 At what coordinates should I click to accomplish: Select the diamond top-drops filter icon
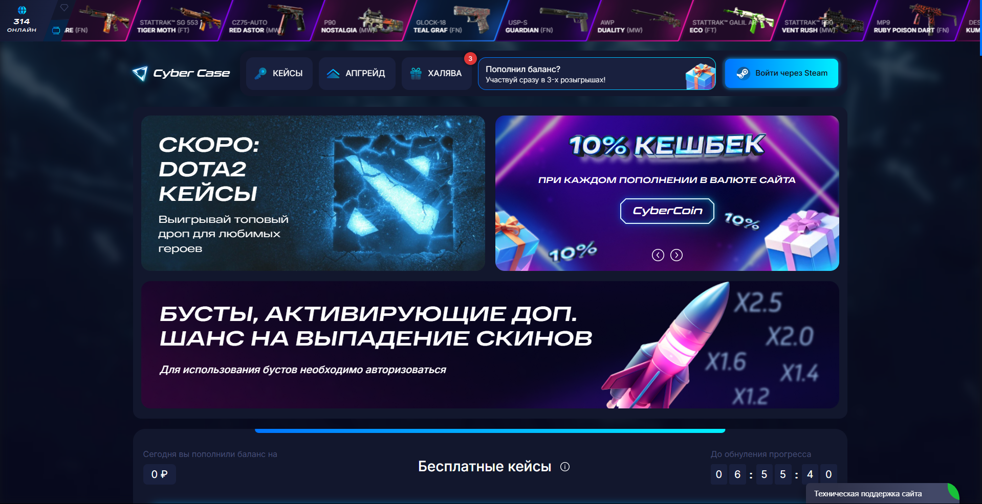click(64, 8)
